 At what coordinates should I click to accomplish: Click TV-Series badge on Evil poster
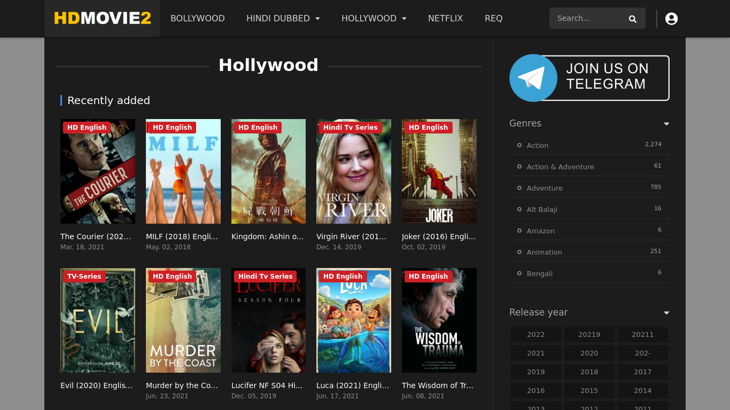point(84,277)
